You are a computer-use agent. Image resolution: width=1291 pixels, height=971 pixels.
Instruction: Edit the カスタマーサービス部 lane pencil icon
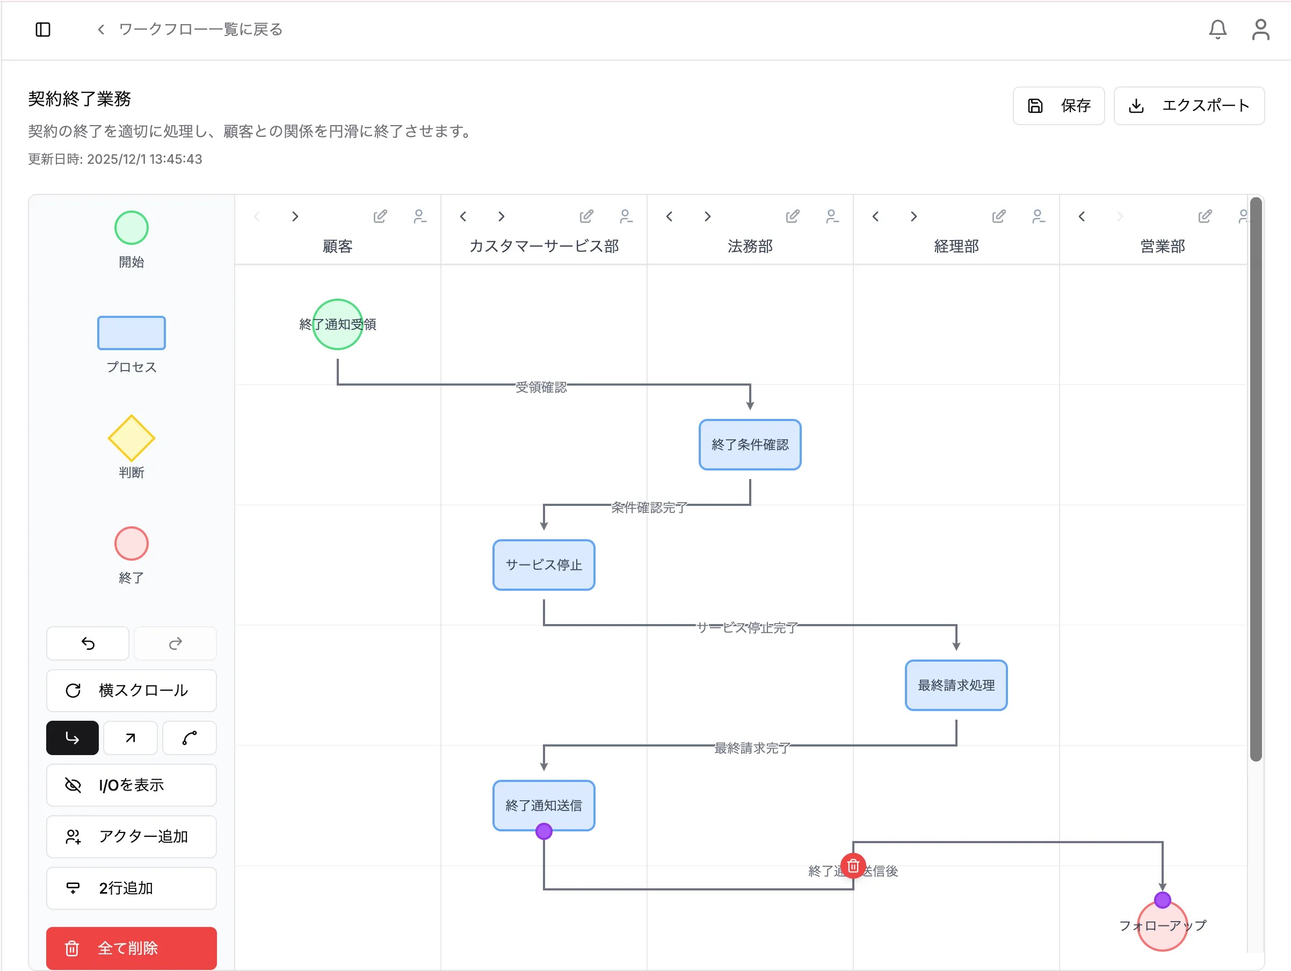coord(586,216)
